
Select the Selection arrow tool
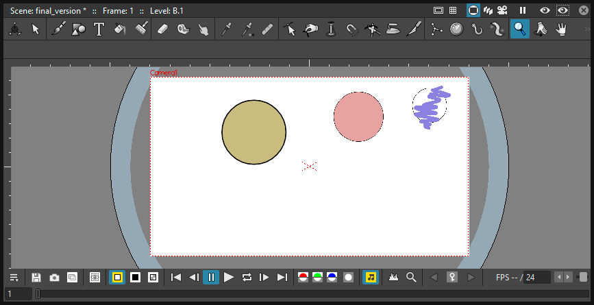point(35,29)
